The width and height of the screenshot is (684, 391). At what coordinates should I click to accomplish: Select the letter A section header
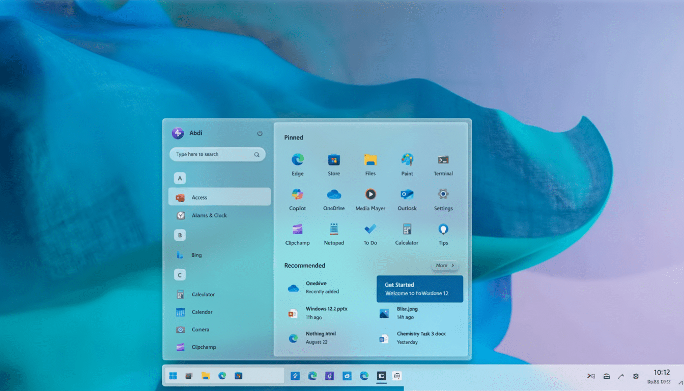180,178
